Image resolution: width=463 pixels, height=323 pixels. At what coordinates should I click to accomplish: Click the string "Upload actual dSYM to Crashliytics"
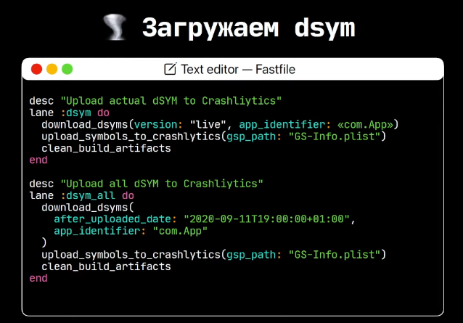pyautogui.click(x=171, y=101)
